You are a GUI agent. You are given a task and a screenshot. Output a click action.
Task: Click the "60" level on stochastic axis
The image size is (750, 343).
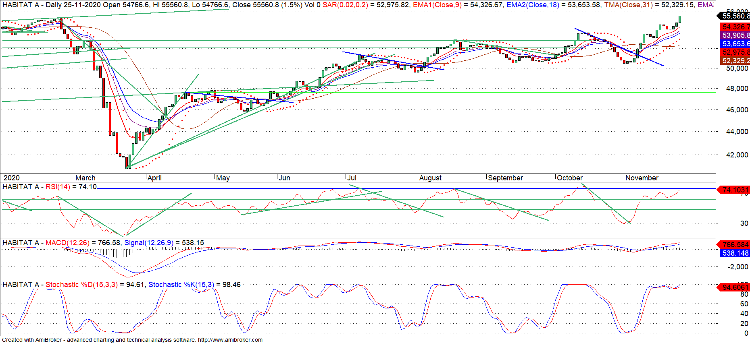[744, 304]
